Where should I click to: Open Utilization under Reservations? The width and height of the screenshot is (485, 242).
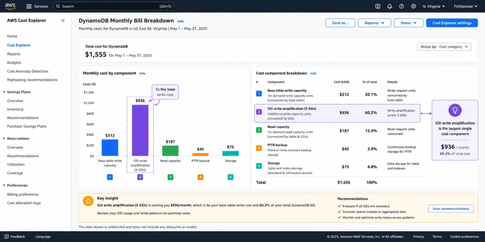coord(16,164)
